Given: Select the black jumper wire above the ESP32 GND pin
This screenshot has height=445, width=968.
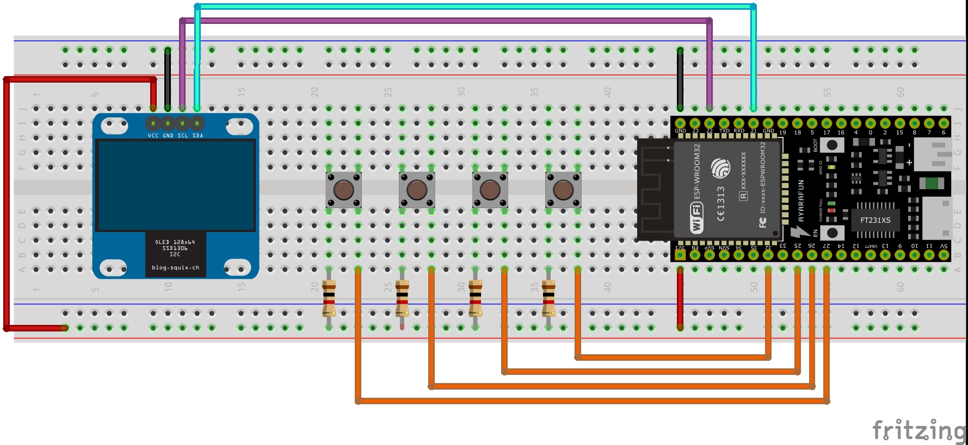Looking at the screenshot, I should [680, 79].
